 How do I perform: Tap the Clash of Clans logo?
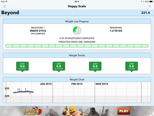point(32,111)
